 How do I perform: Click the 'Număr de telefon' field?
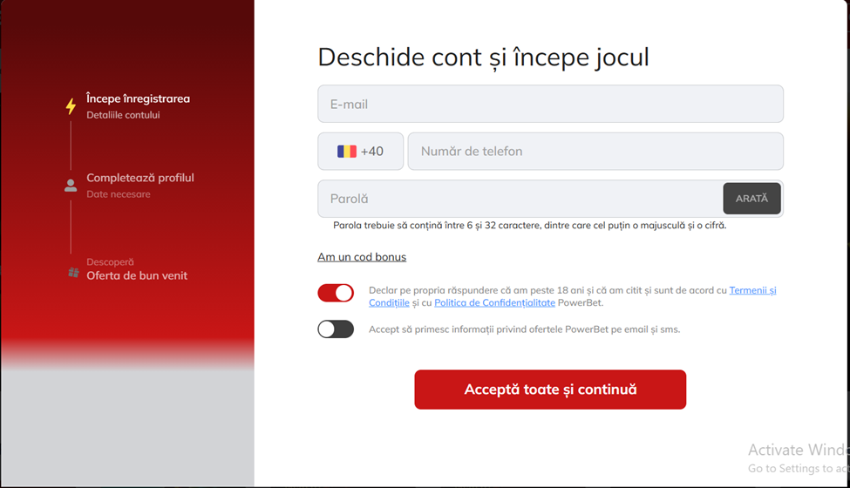click(x=595, y=152)
